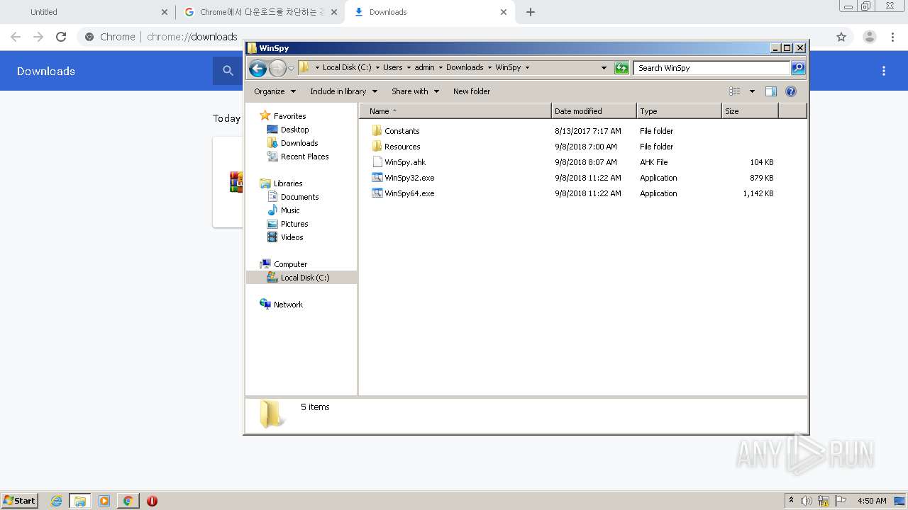Click the Search WinSpy input field
This screenshot has height=510, width=908.
click(712, 68)
